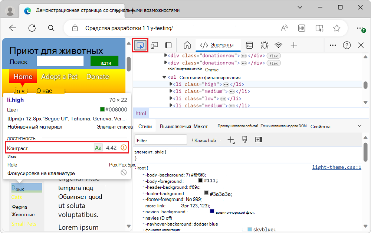Image resolution: width=371 pixels, height=233 pixels.
Task: Select html in the breadcrumb bar
Action: click(141, 113)
